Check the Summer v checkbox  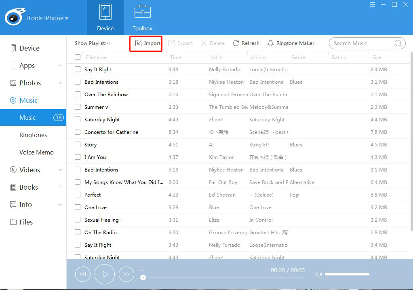tap(78, 107)
